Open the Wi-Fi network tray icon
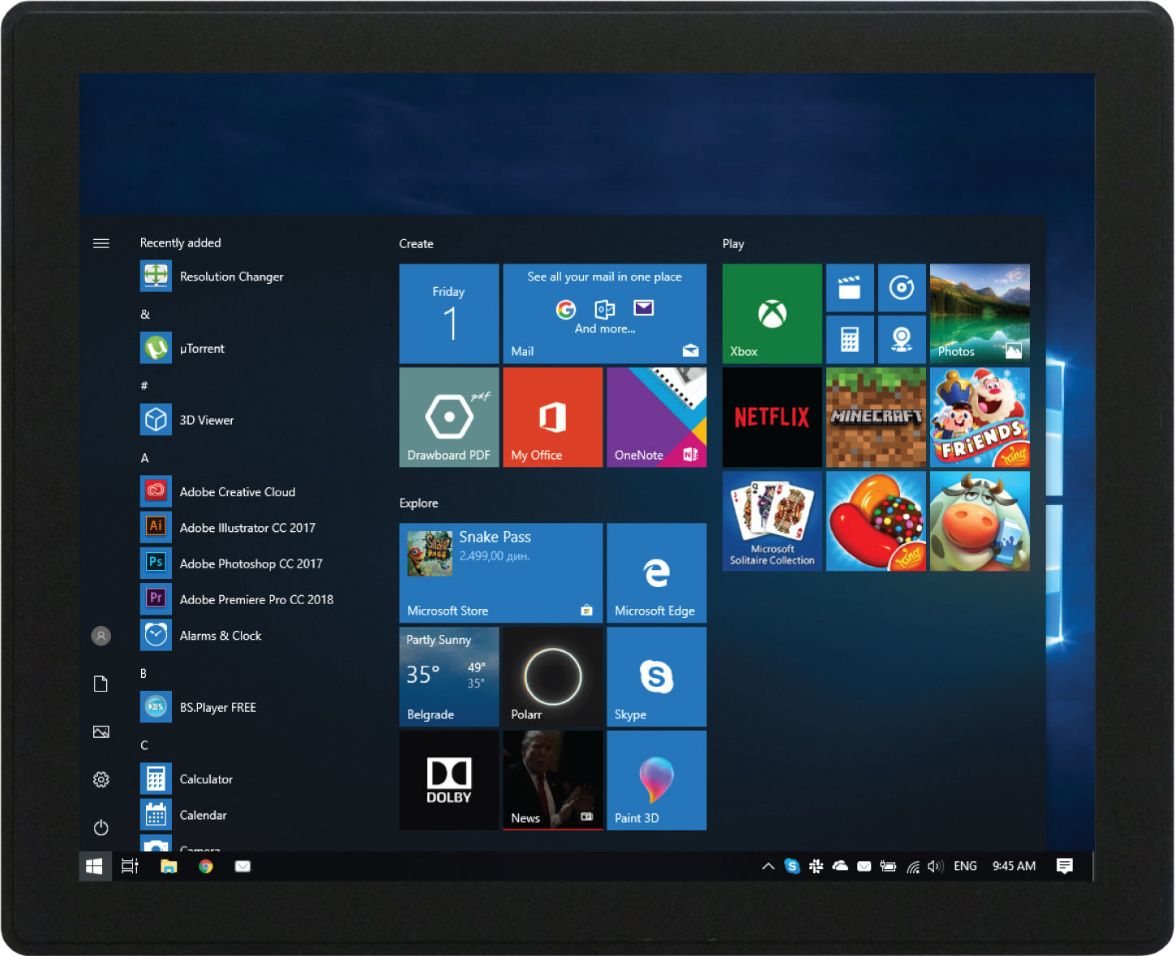The image size is (1175, 956). coord(913,867)
